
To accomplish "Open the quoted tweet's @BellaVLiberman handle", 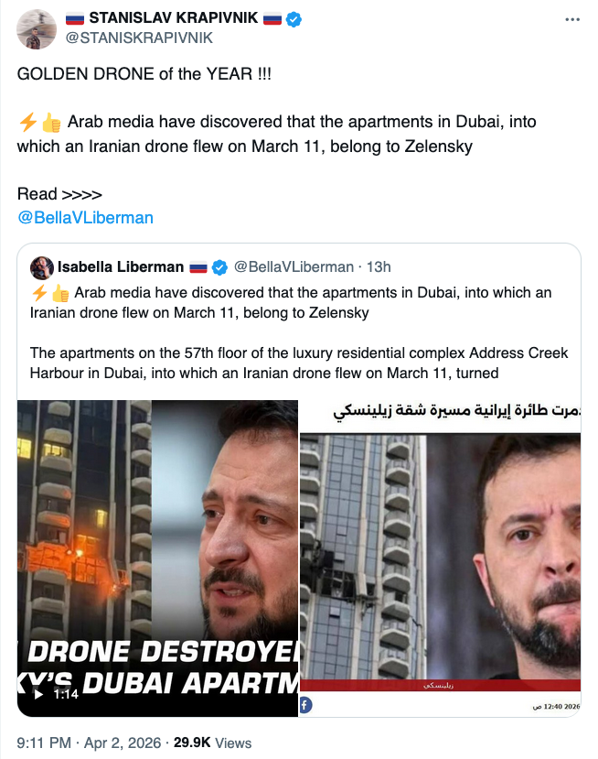I will [294, 267].
